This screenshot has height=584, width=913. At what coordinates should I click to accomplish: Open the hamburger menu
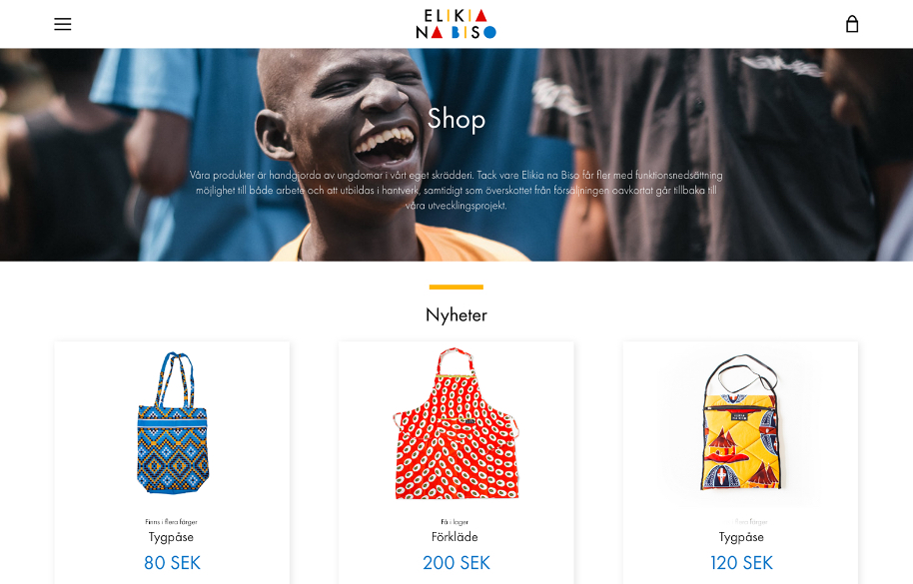[62, 24]
